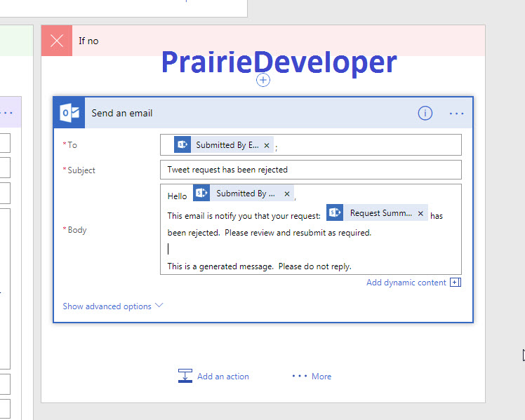Remove the Request Summ... token in Body
The width and height of the screenshot is (525, 420).
(x=420, y=213)
